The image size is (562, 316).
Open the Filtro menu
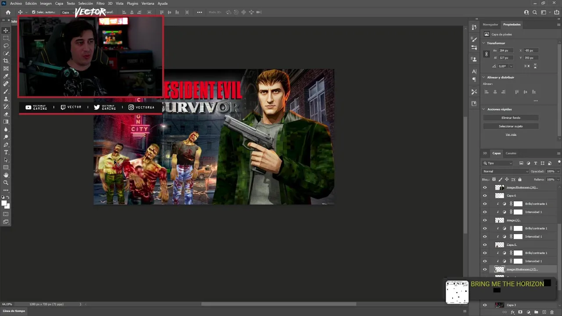101,4
